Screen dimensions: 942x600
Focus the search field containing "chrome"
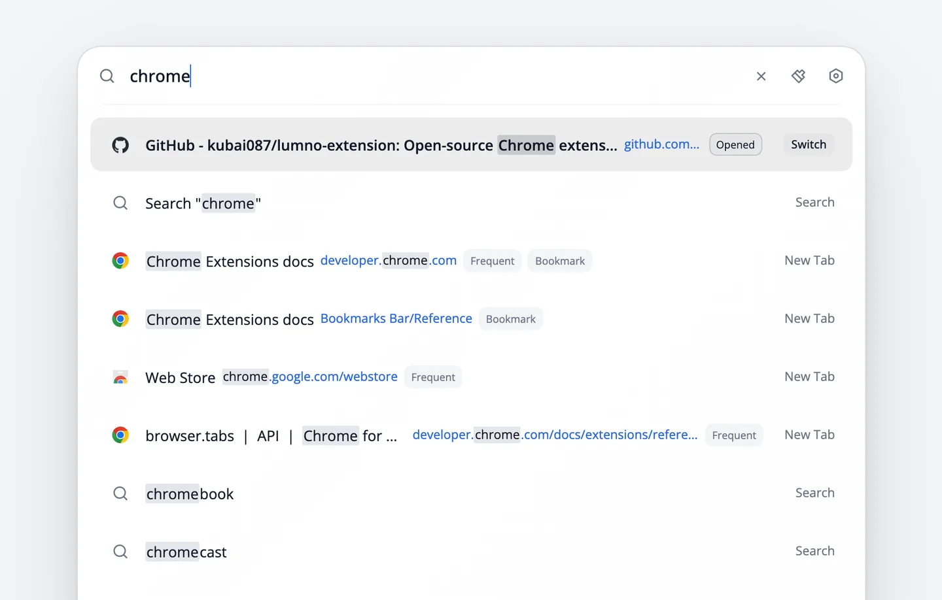tap(435, 76)
